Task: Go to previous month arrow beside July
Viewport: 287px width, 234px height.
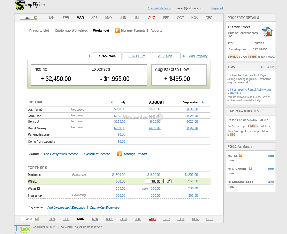Action: tap(112, 102)
